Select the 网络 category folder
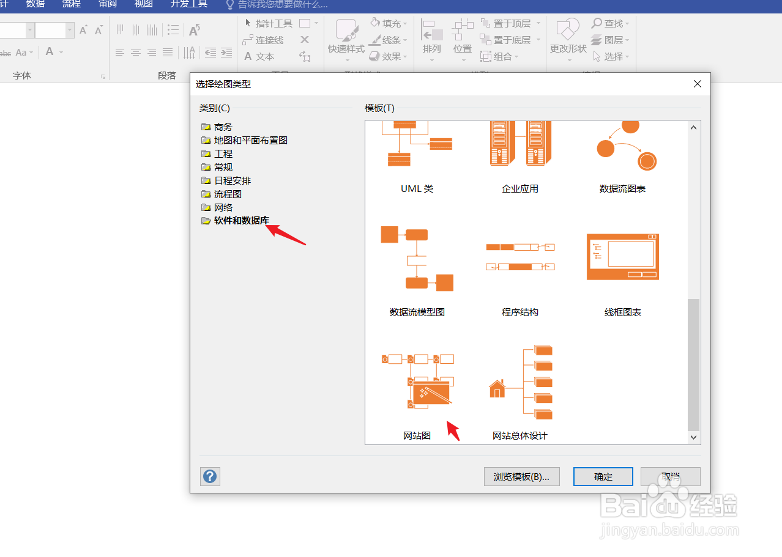The height and width of the screenshot is (557, 782). pos(217,207)
